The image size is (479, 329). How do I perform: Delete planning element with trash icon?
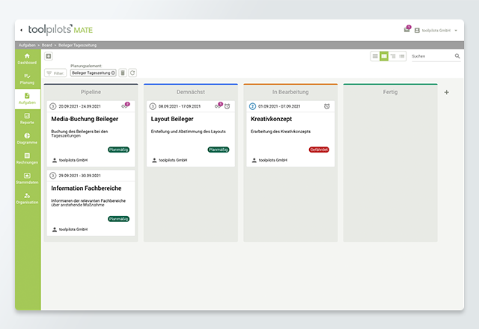pyautogui.click(x=123, y=73)
